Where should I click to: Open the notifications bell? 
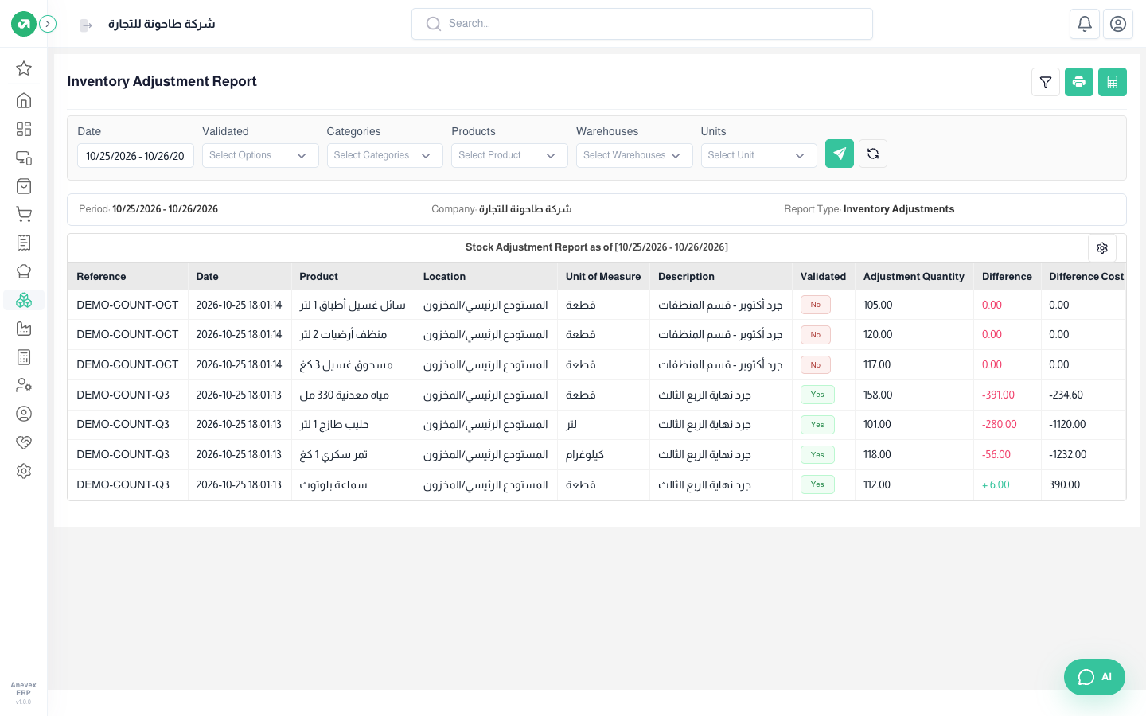point(1085,24)
